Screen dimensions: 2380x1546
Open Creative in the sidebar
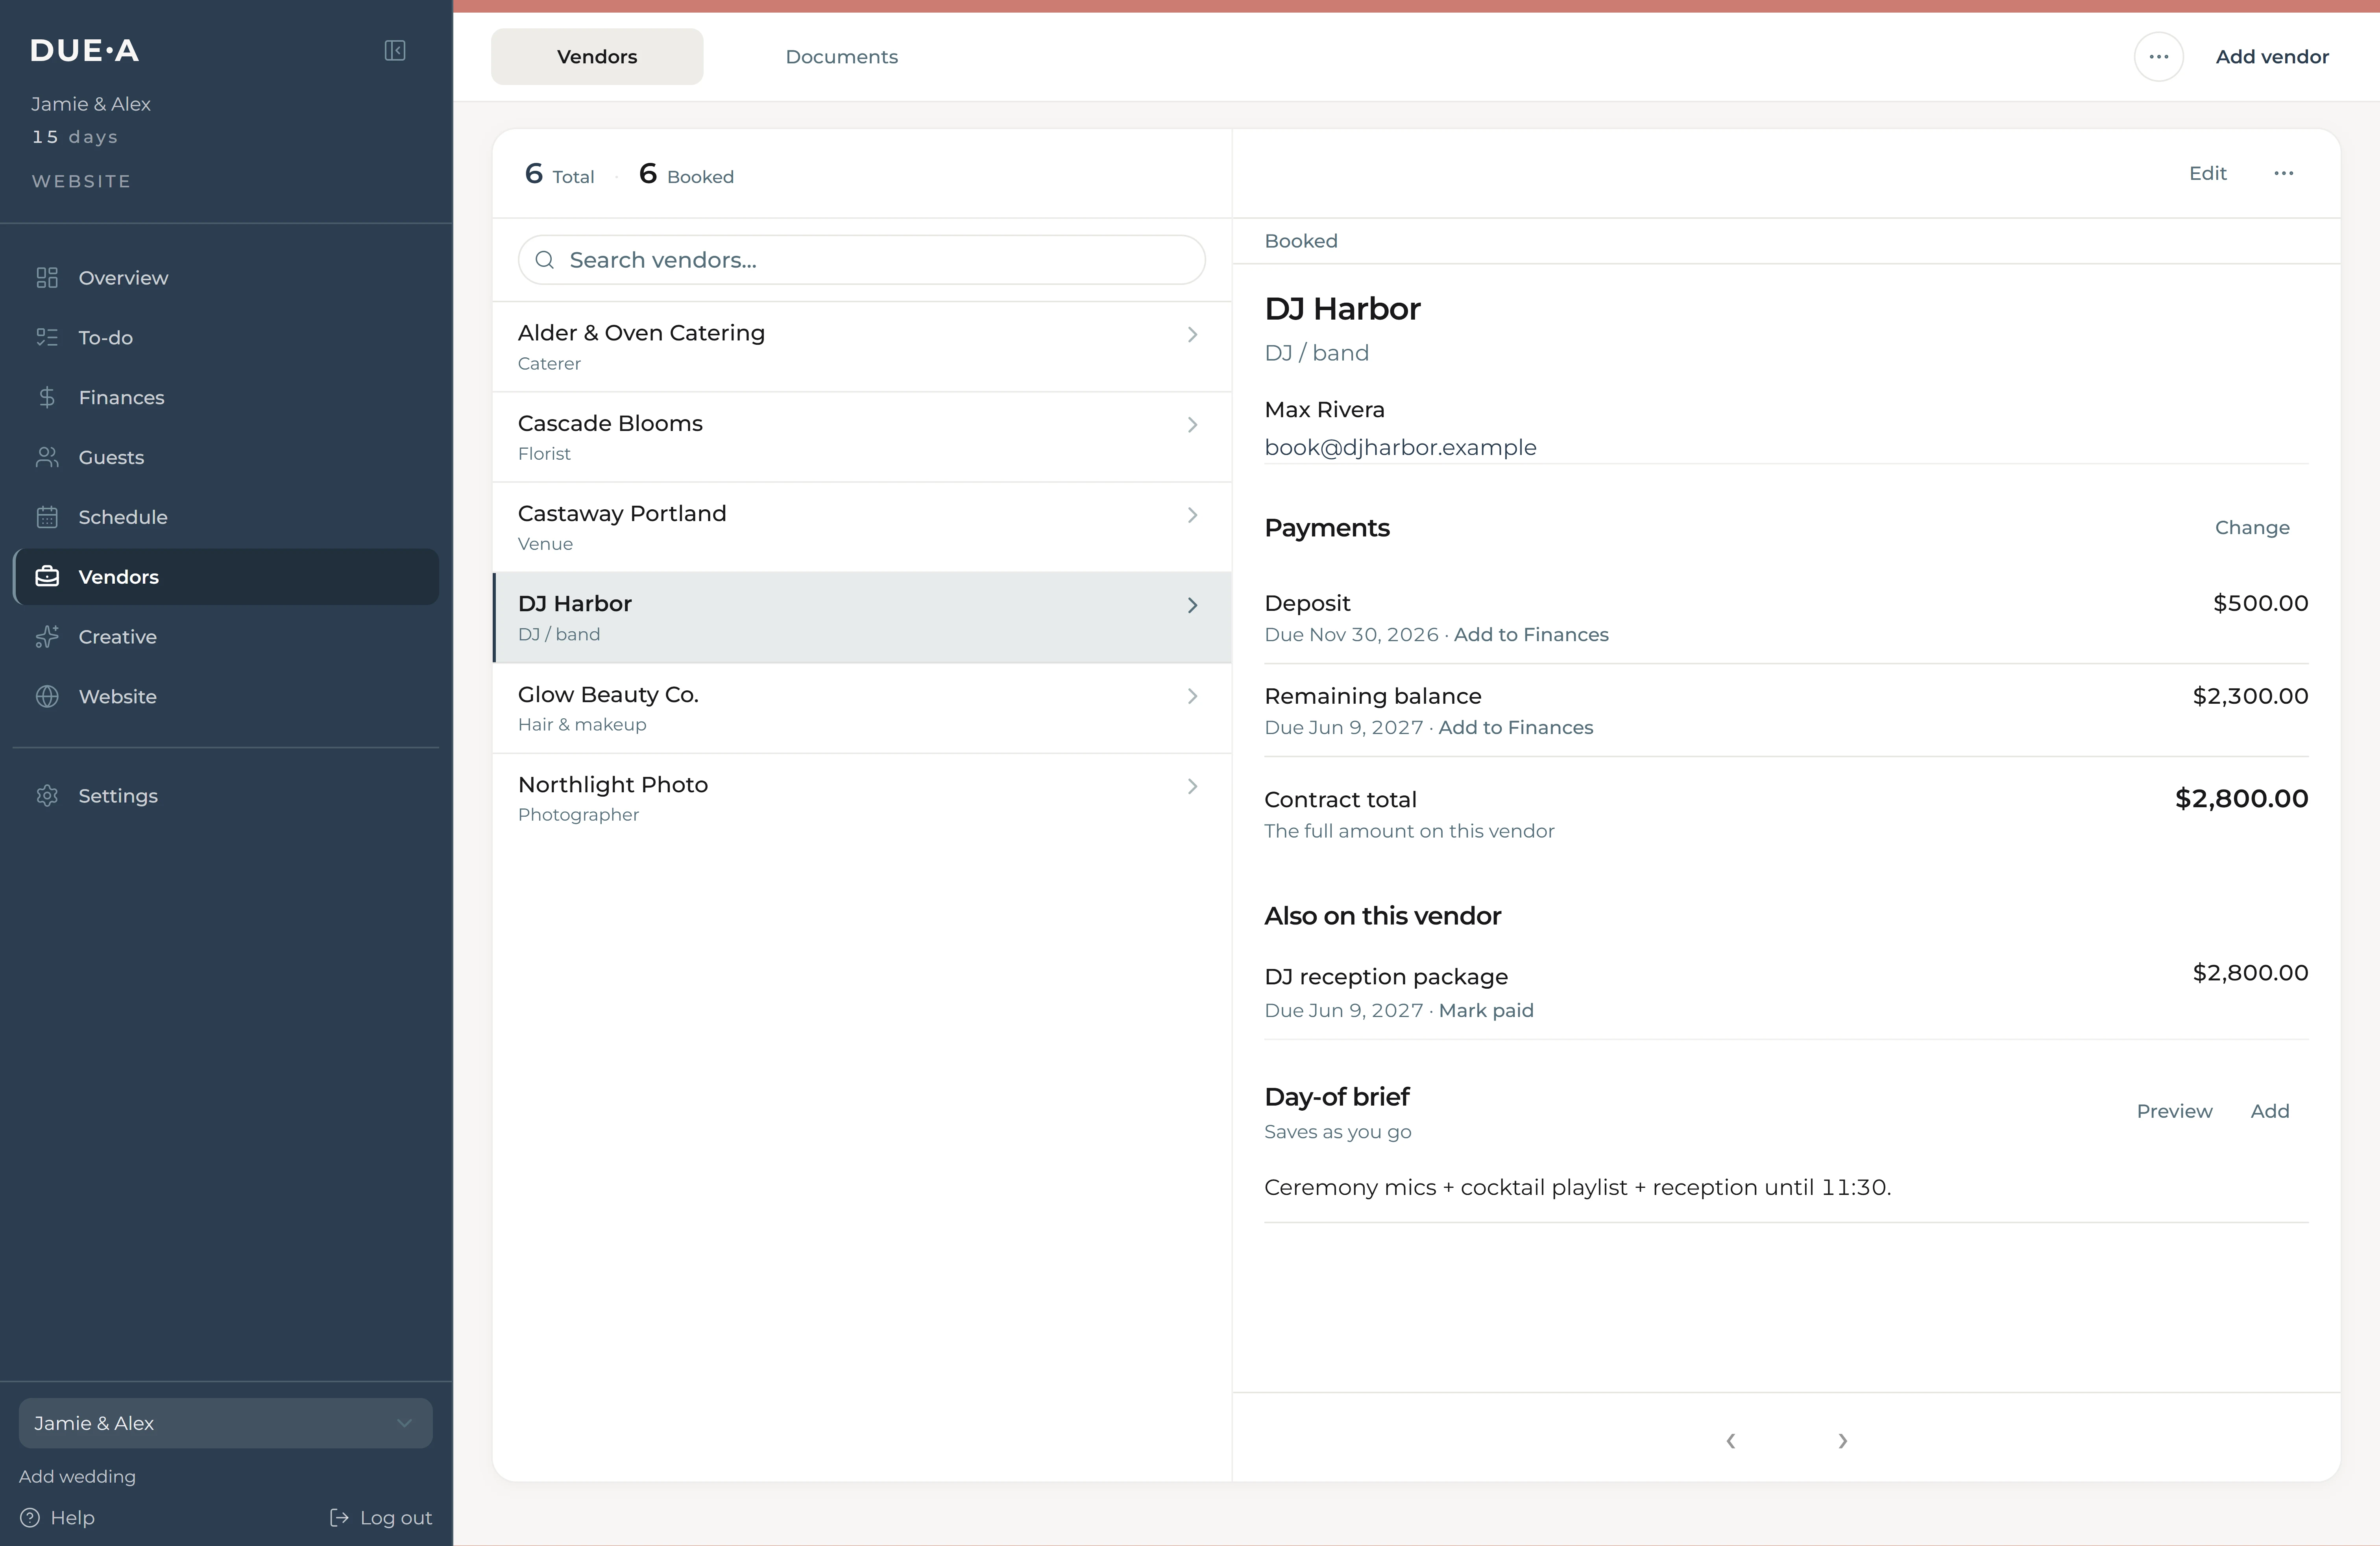pos(226,637)
